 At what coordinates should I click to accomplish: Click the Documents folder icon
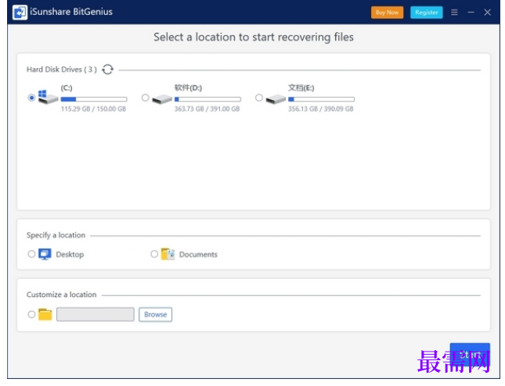coord(168,254)
